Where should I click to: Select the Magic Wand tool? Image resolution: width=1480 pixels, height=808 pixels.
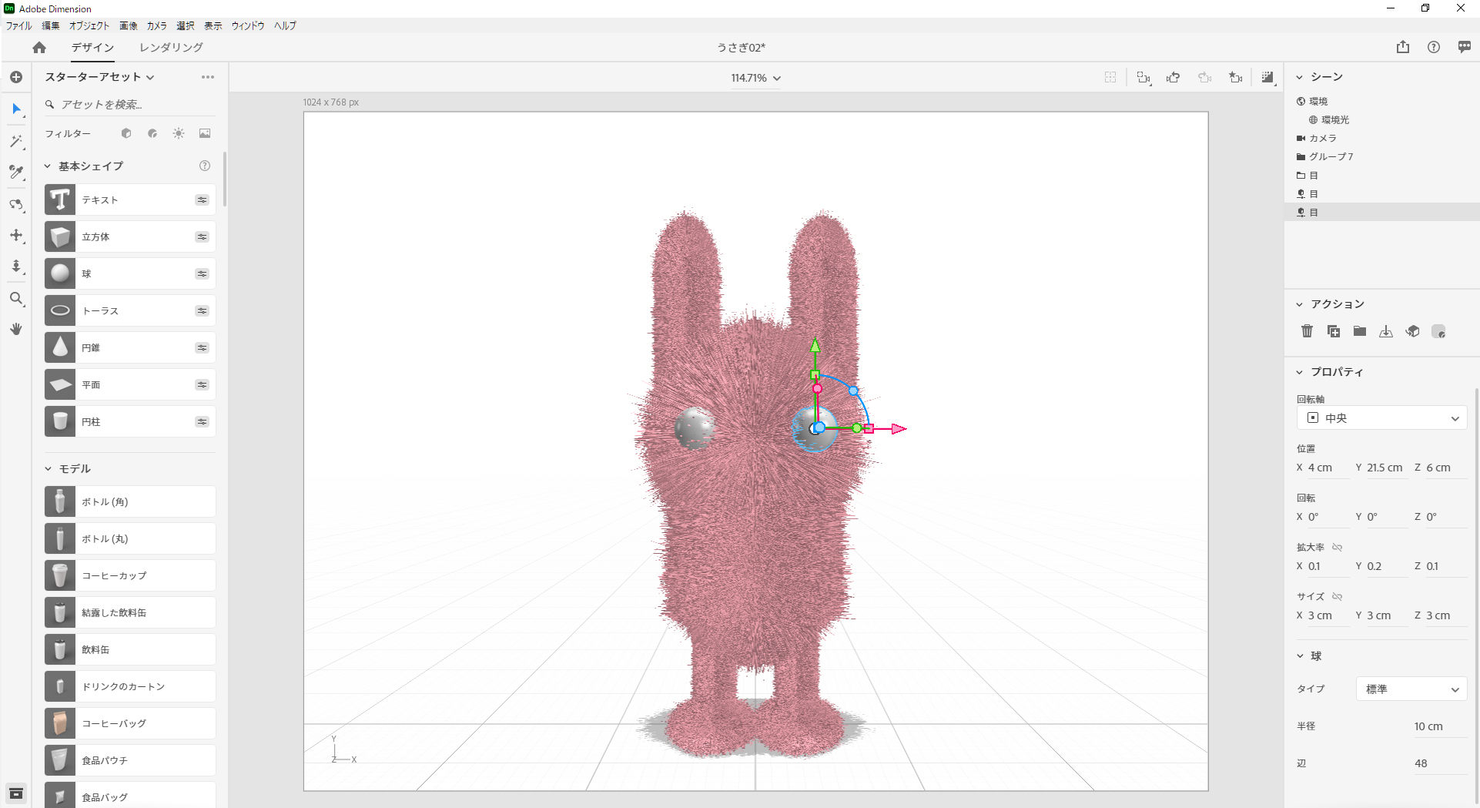point(16,141)
